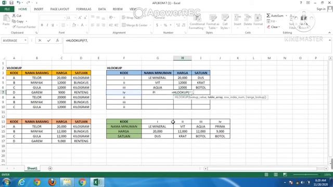The image size is (333, 187).
Task: Expand the number format General dropdown
Action: click(184, 18)
